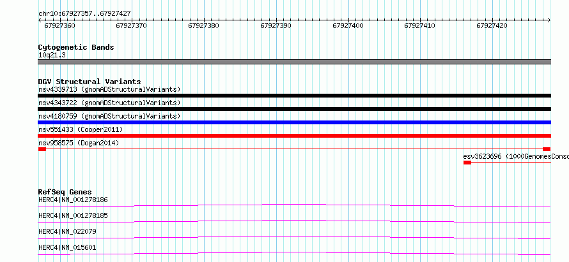Viewport: 569px width, 262px height.
Task: Click the Cytogenetic Bands track title
Action: (76, 47)
